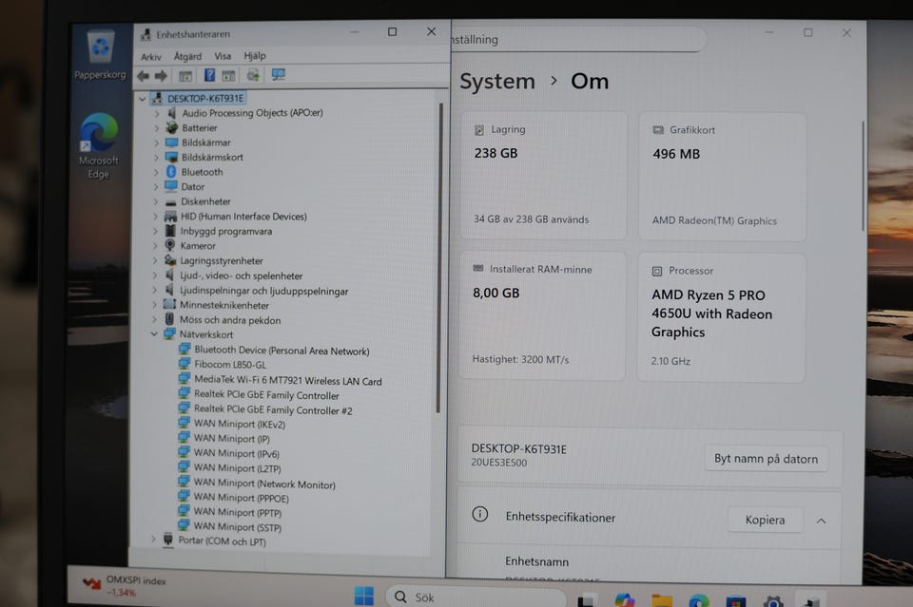913x607 pixels.
Task: Select the Inbyggd programvara row
Action: [226, 231]
